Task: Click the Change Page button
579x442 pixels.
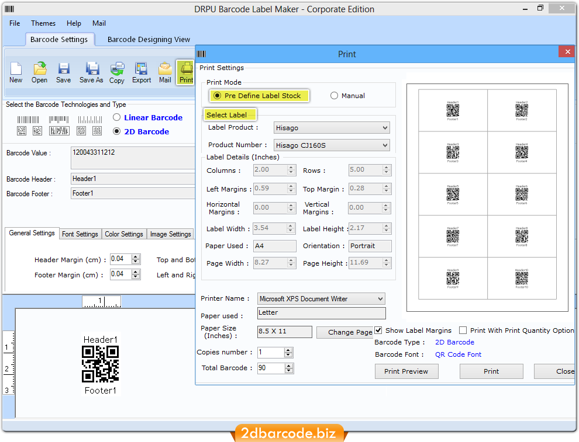Action: tap(345, 332)
